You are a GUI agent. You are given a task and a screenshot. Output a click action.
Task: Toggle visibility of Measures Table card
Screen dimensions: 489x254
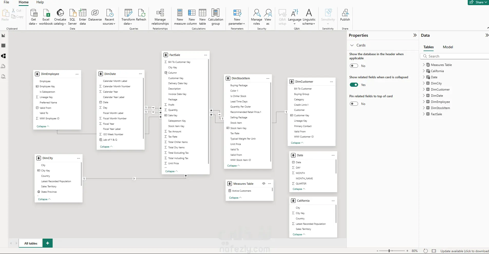tap(264, 183)
